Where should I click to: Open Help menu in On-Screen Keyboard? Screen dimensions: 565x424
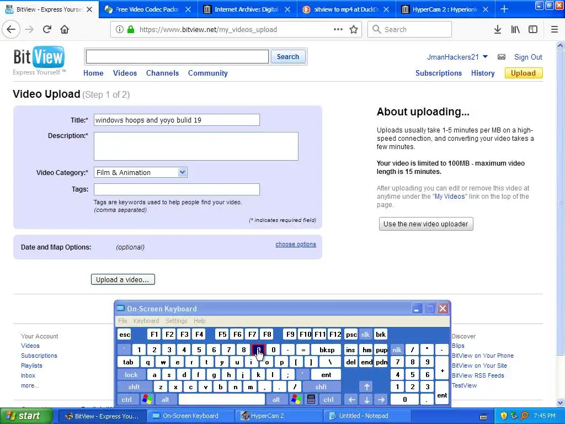(x=199, y=321)
